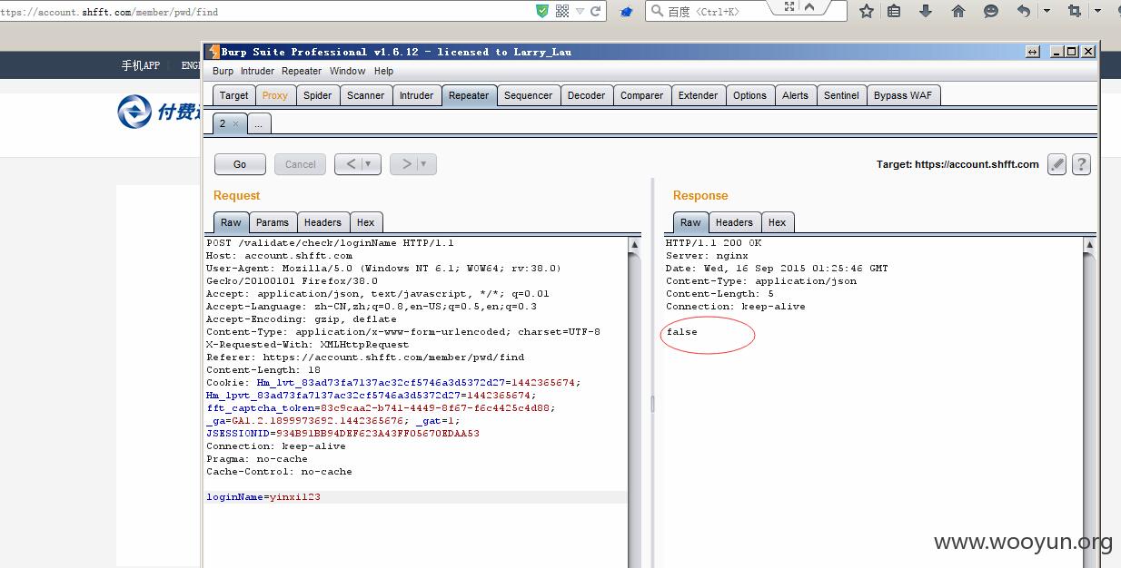Switch to the Bypass WAF tab
Screen dimensions: 1121x568
pos(902,95)
